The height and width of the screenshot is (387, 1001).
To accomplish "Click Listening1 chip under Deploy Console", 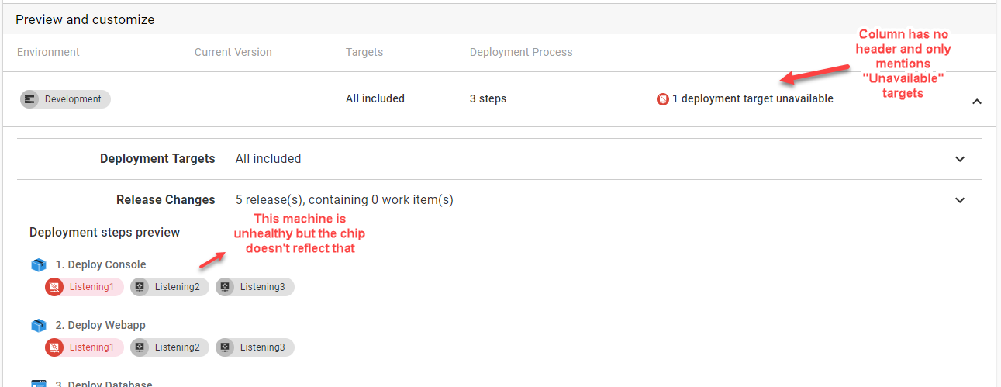I will [85, 287].
